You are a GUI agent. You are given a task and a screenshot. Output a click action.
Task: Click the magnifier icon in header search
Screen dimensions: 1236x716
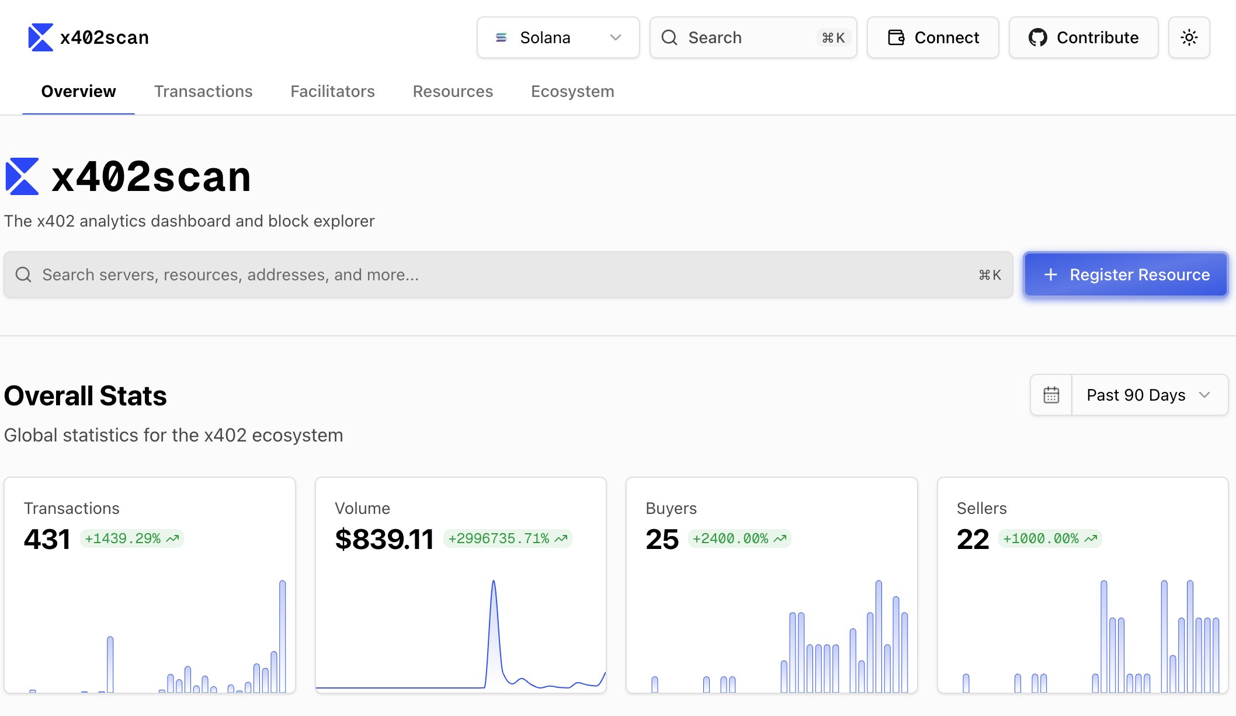point(669,37)
